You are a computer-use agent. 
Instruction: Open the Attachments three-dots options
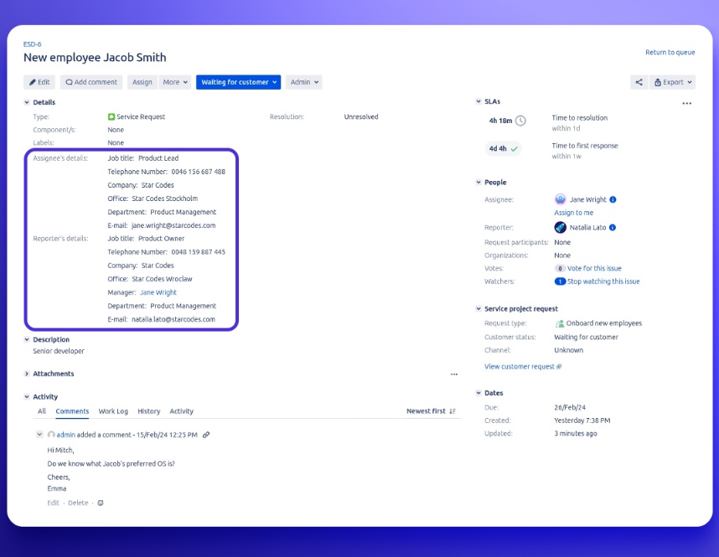pyautogui.click(x=454, y=374)
